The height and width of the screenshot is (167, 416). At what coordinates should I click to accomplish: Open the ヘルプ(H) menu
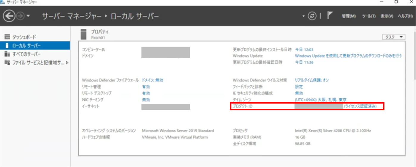point(405,16)
